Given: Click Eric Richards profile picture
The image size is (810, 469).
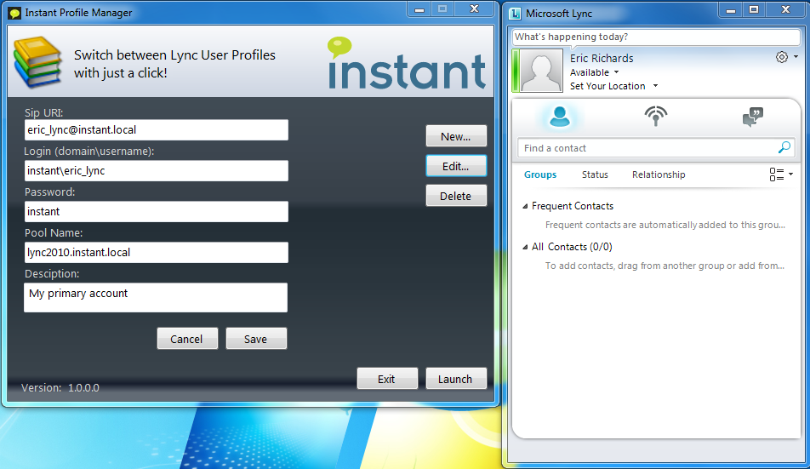Looking at the screenshot, I should (541, 71).
